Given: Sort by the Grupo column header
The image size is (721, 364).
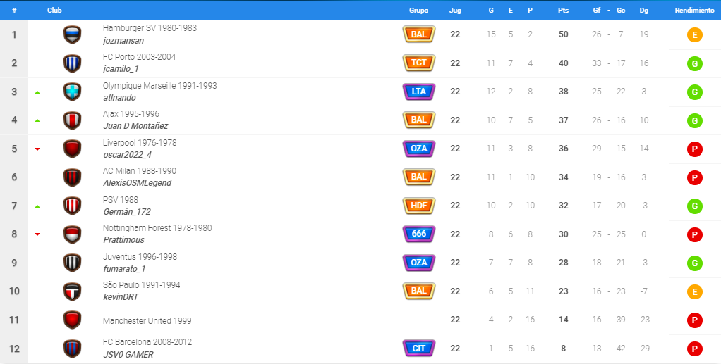Looking at the screenshot, I should coord(419,10).
